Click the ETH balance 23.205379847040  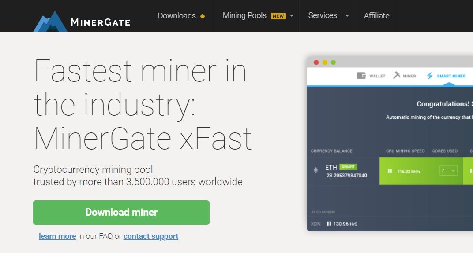pos(347,176)
